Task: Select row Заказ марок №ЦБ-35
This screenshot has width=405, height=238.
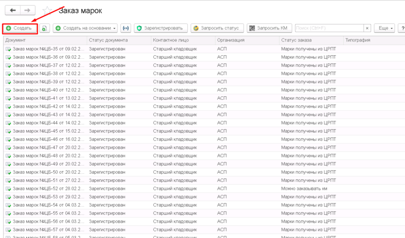Action: pyautogui.click(x=204, y=49)
